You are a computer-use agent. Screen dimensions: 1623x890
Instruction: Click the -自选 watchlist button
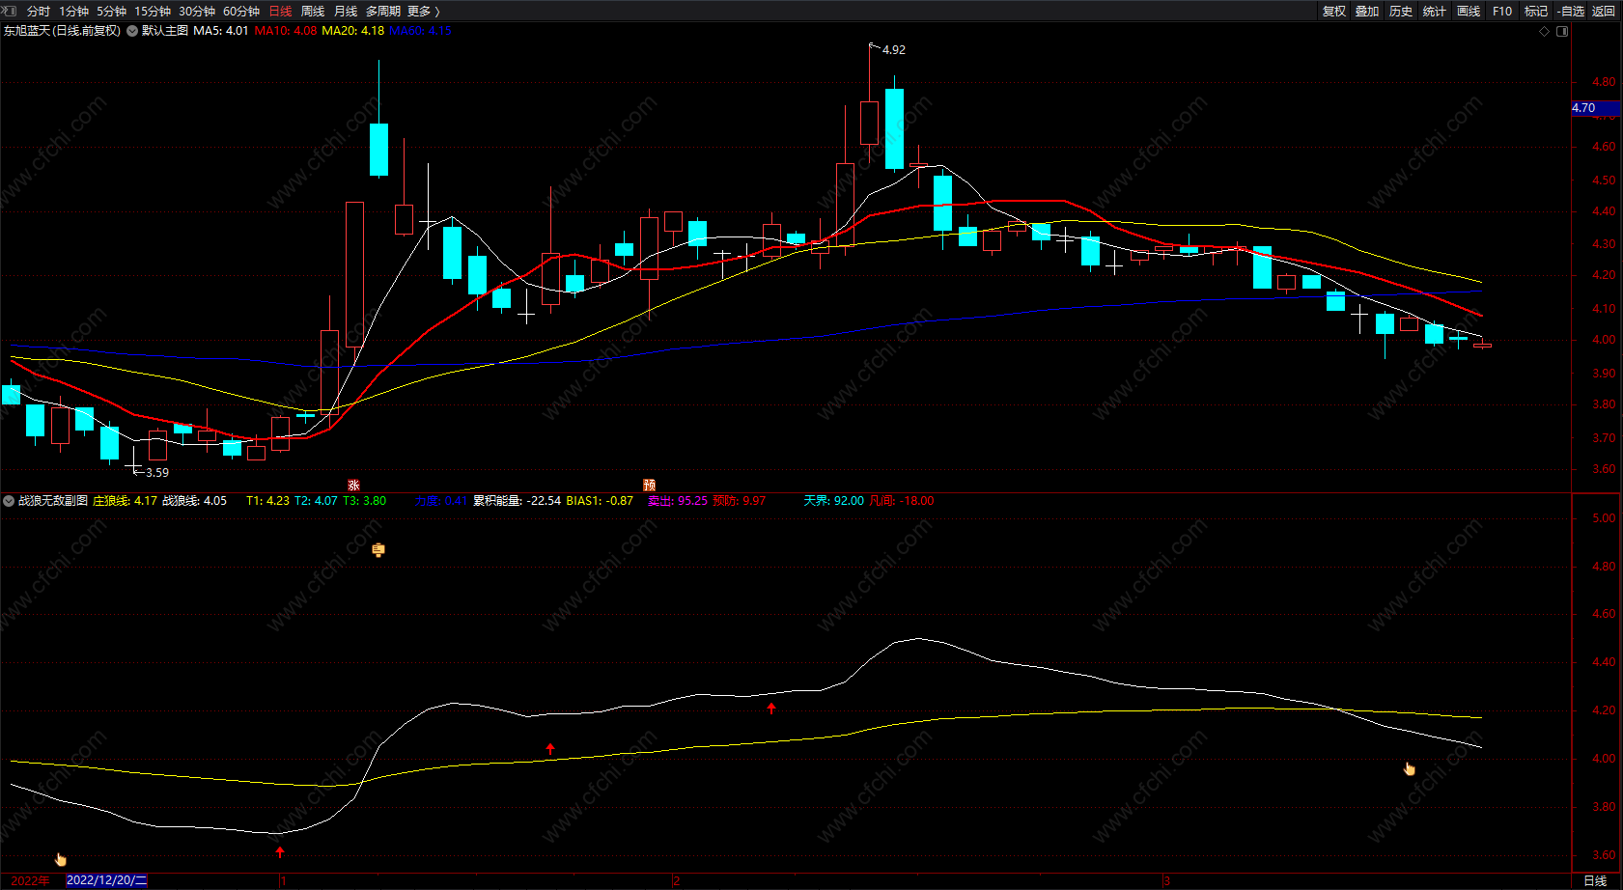click(1571, 12)
